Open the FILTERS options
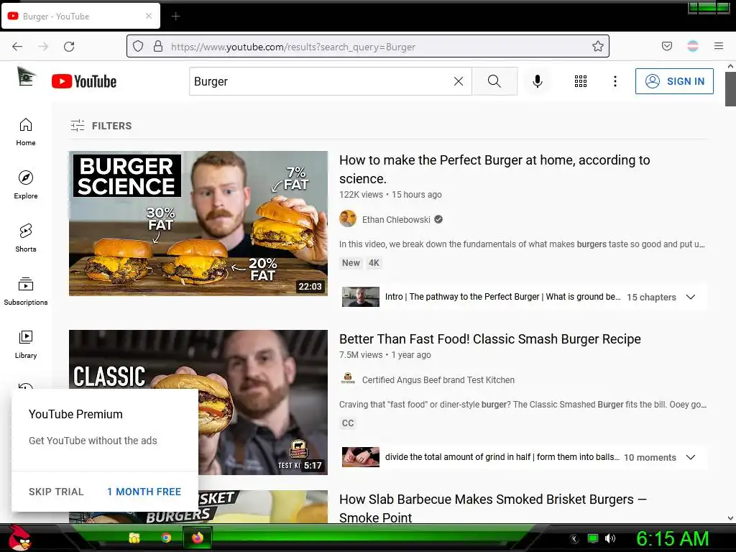 [x=101, y=126]
